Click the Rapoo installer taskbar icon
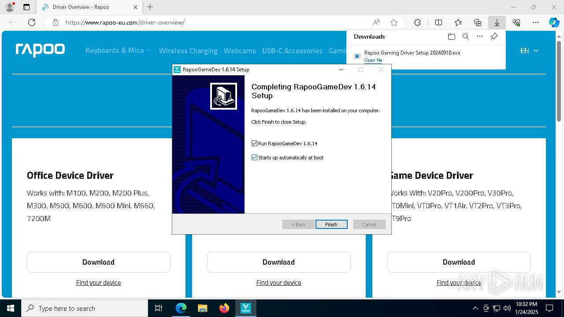Viewport: 564px width, 317px height. coord(246,308)
